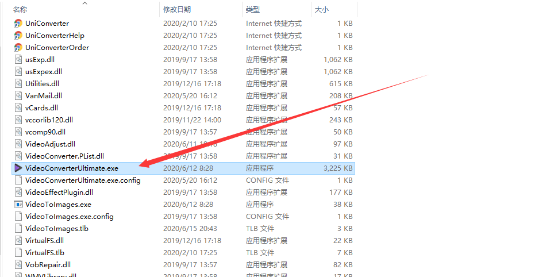Click the UniConverterHelp Chrome shortcut icon
The image size is (535, 277).
coord(18,36)
